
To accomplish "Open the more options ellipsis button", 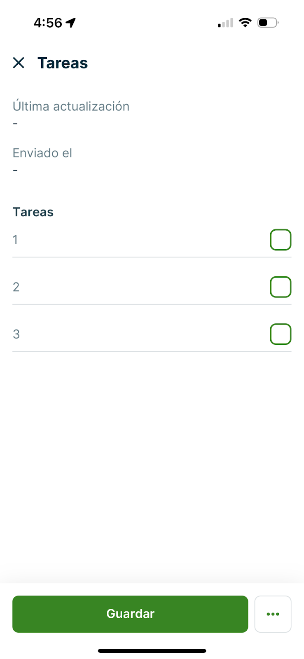I will (x=273, y=614).
